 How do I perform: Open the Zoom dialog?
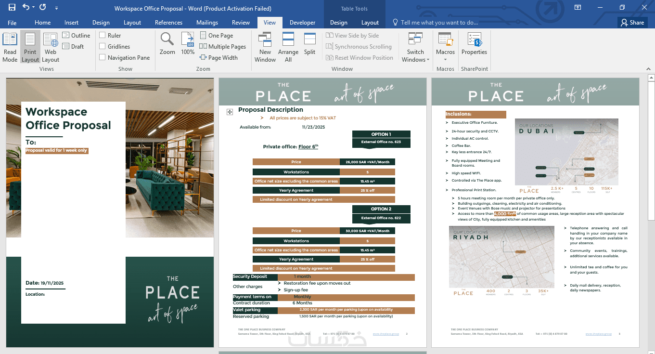[x=167, y=44]
